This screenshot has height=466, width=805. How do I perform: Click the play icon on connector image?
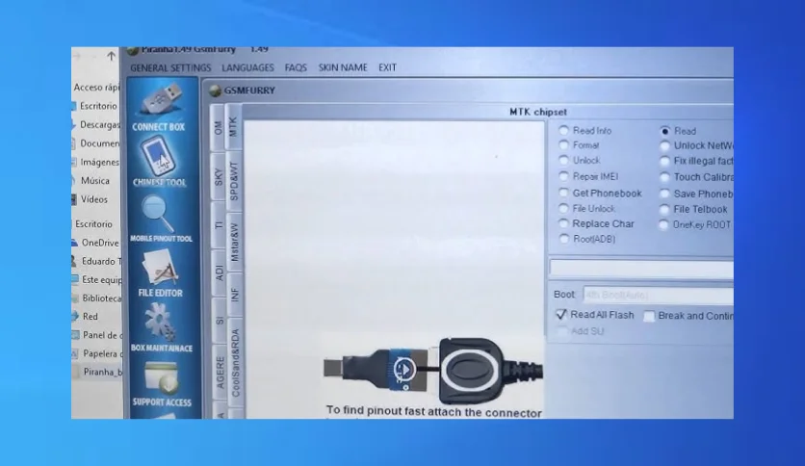pyautogui.click(x=404, y=369)
